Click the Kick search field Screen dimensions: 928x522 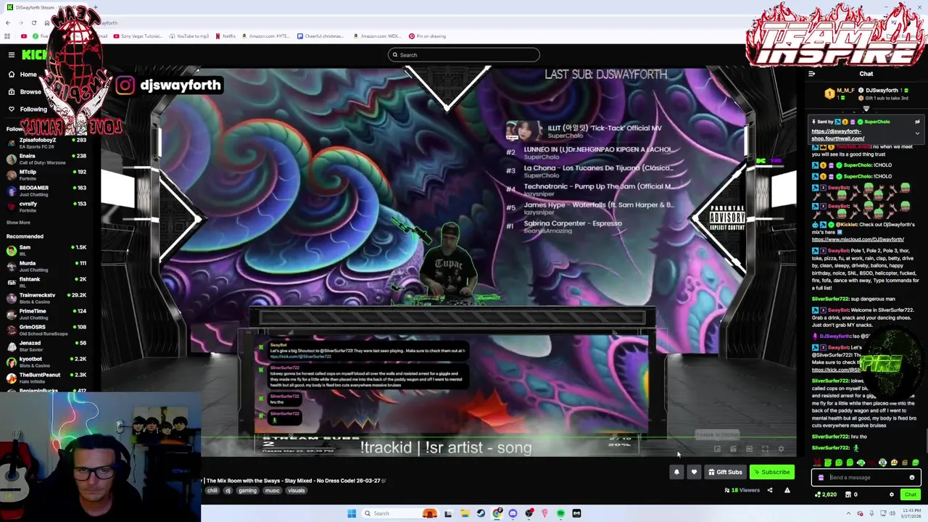(x=464, y=55)
